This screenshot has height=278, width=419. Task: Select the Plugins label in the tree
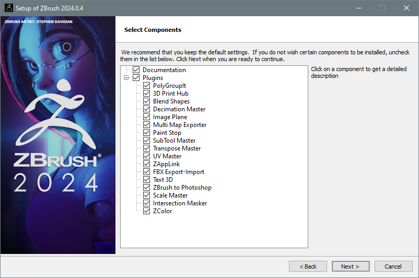(x=153, y=78)
